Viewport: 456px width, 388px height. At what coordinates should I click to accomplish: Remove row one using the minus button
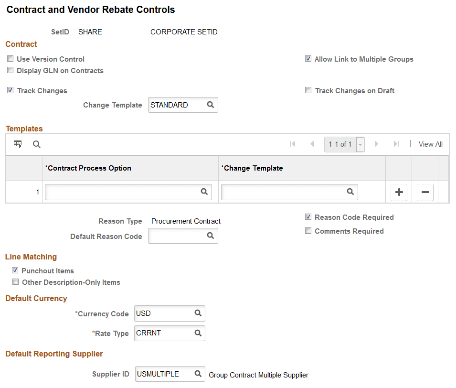coord(424,192)
